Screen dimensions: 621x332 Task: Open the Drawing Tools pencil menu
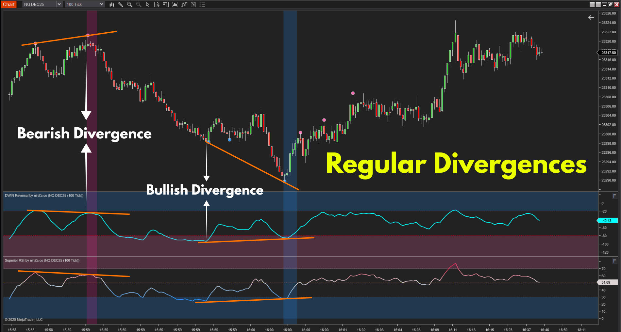point(121,5)
